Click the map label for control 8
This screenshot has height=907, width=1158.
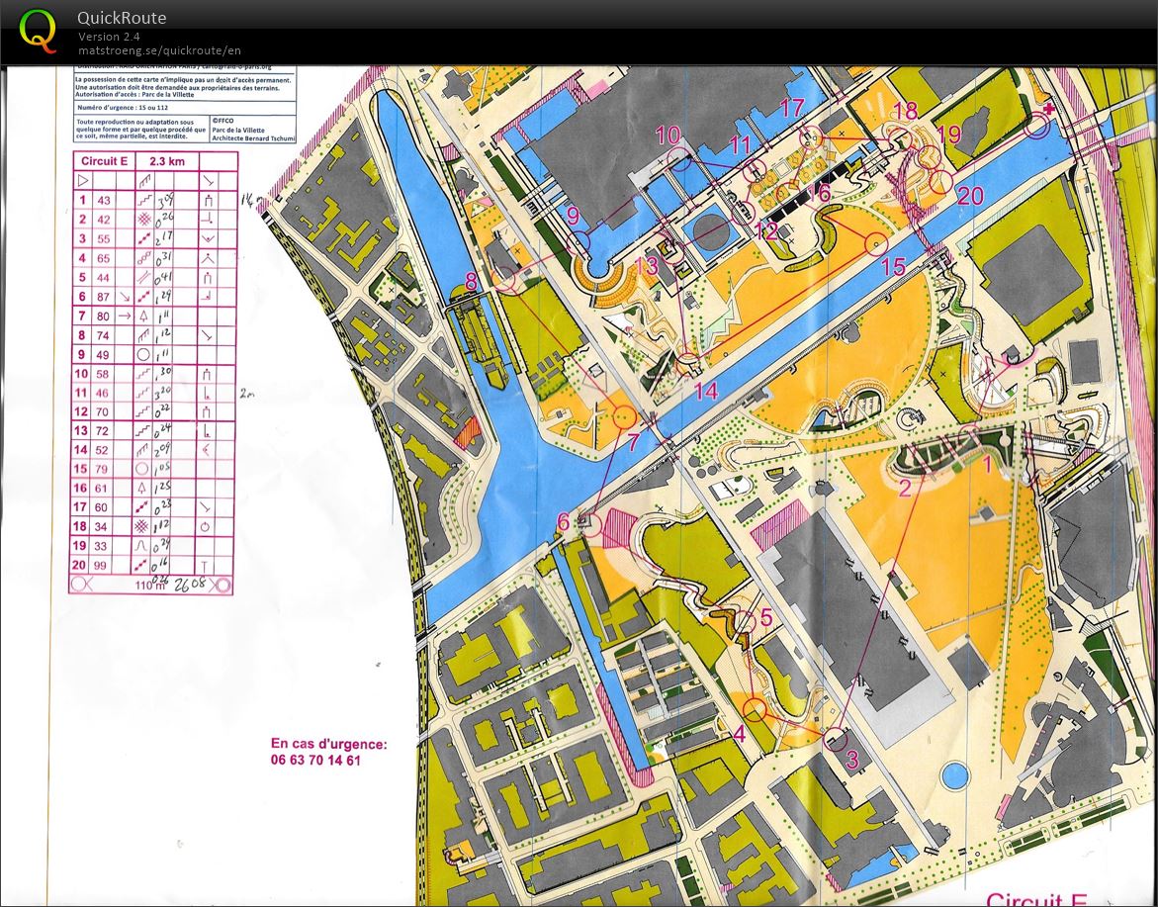(471, 282)
